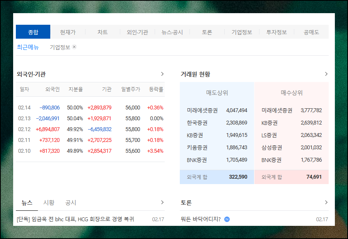Open more news with the 뉴스 row arrow

(x=162, y=202)
